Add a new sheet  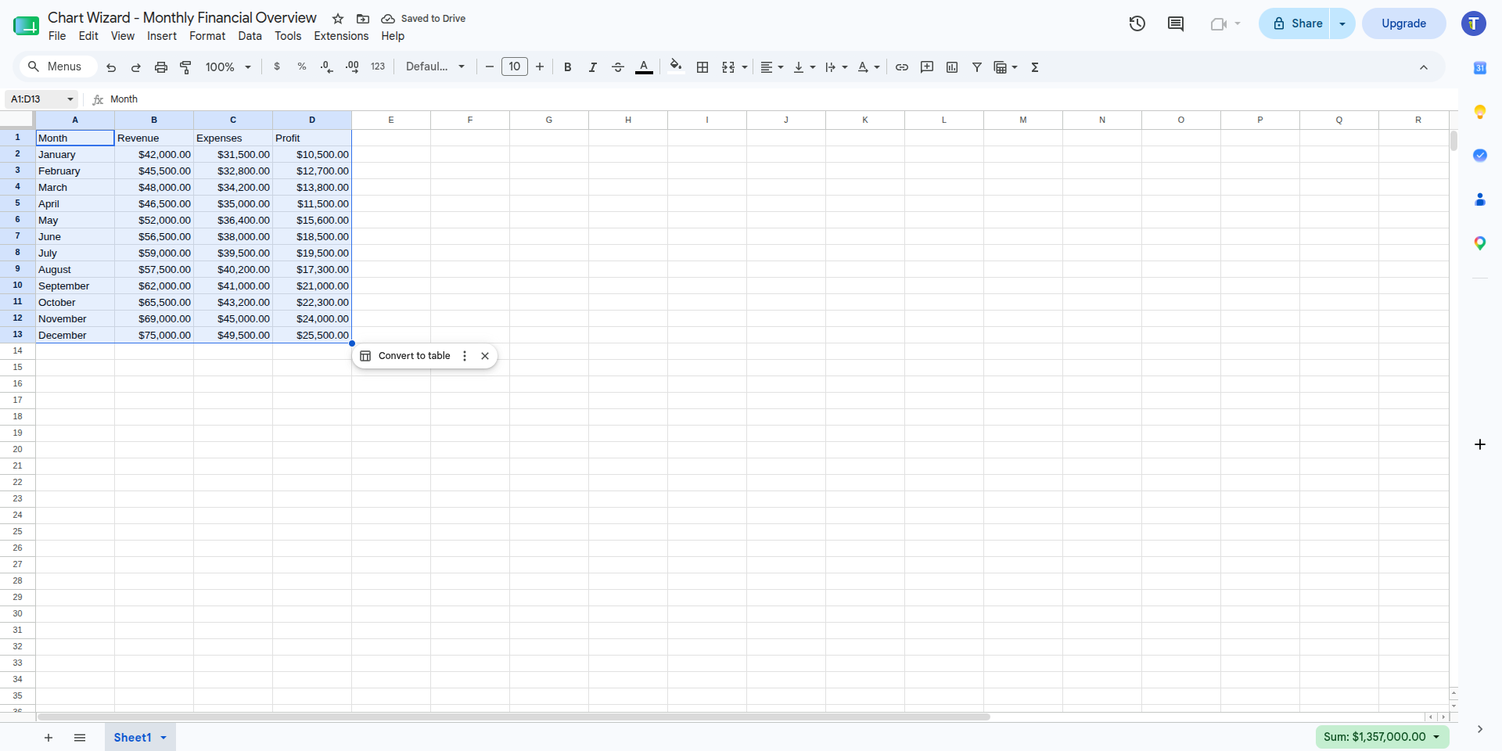tap(49, 738)
